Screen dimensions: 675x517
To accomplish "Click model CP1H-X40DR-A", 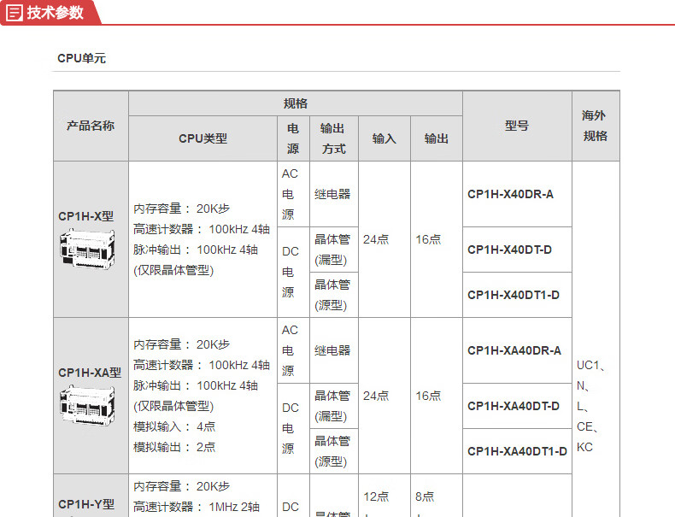I will pyautogui.click(x=510, y=194).
